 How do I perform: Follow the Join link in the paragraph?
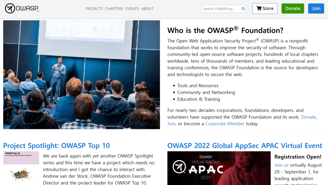[171, 124]
